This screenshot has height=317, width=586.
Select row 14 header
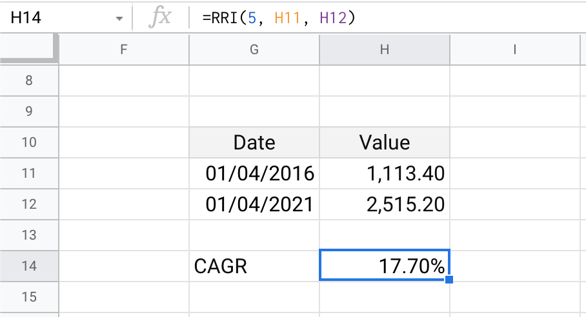click(29, 266)
